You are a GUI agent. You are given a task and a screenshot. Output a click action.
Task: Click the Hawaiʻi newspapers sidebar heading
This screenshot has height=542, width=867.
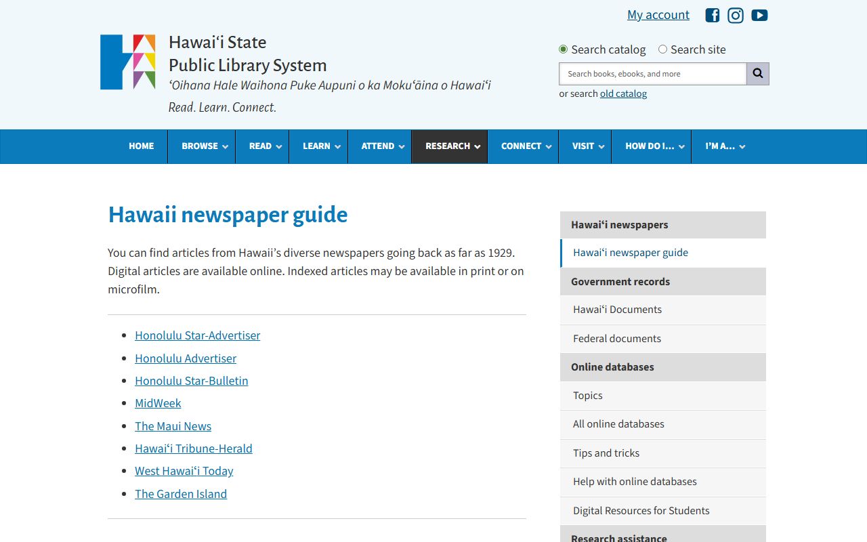coord(663,225)
